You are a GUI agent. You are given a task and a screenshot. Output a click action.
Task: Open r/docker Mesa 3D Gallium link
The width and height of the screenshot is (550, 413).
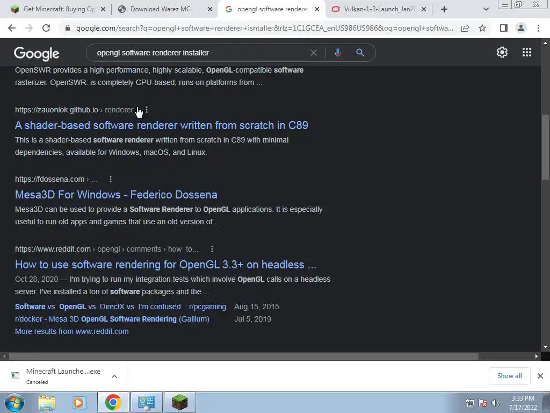pos(112,319)
